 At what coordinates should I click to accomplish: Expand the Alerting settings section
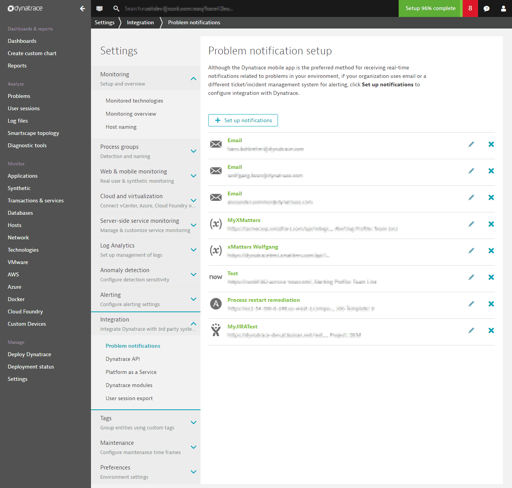click(x=194, y=299)
